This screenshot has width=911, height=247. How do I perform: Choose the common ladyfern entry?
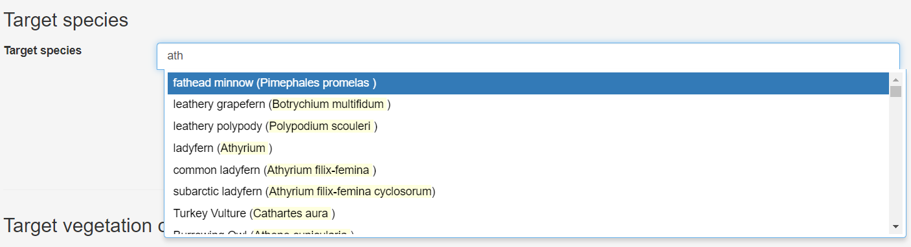tap(528, 171)
